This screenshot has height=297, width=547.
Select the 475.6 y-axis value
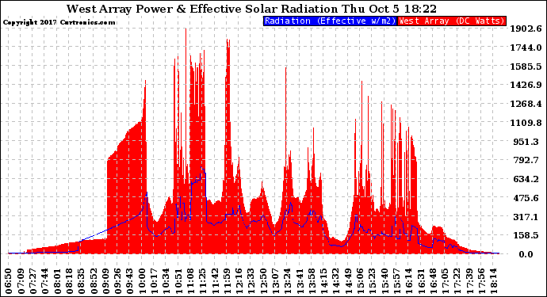point(527,198)
